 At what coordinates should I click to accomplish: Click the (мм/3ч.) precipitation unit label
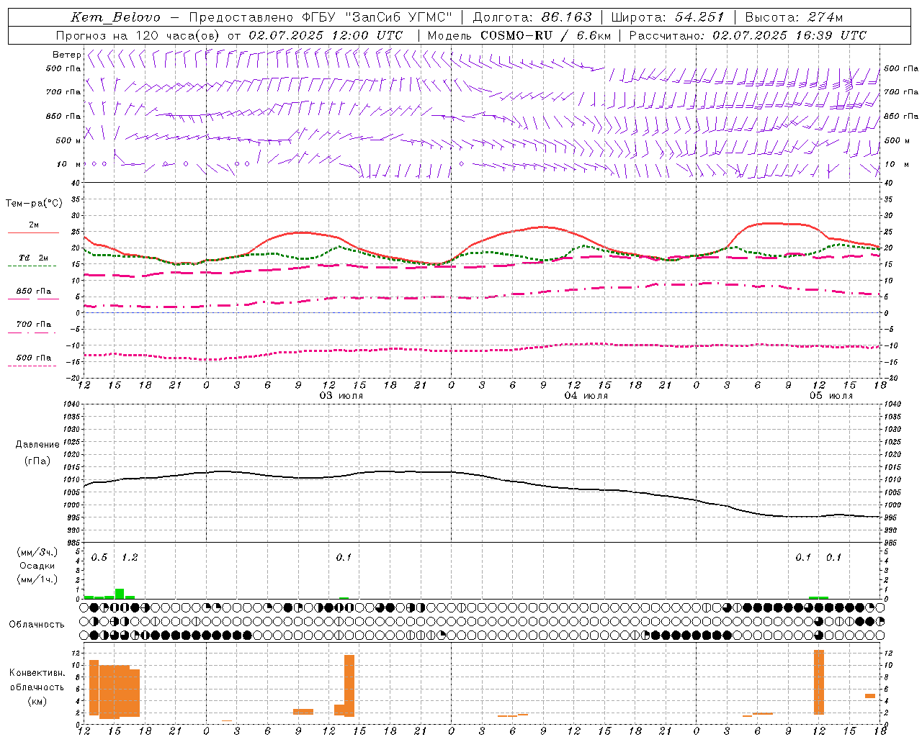[x=37, y=552]
